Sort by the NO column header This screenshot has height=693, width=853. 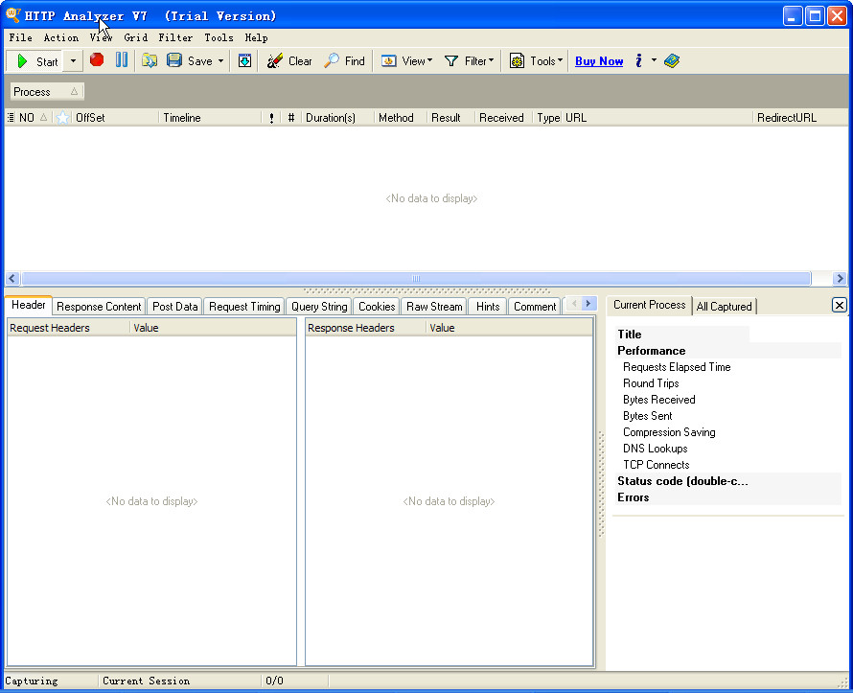(34, 118)
